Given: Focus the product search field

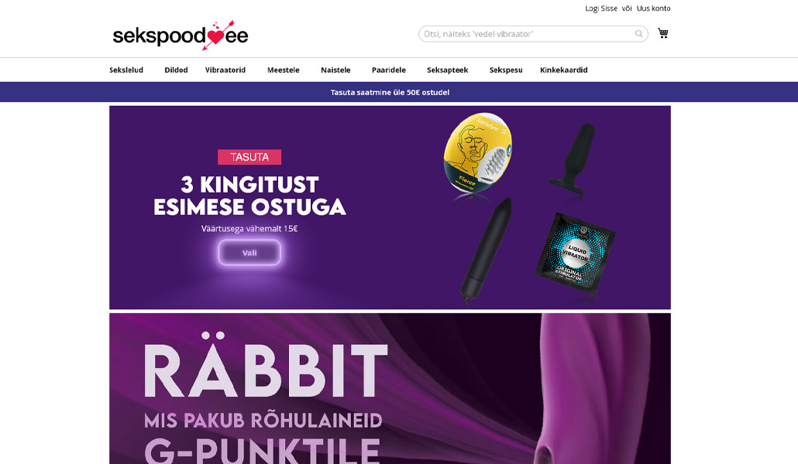Looking at the screenshot, I should (533, 34).
